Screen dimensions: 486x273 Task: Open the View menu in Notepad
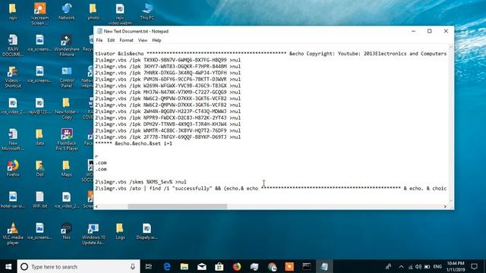143,40
